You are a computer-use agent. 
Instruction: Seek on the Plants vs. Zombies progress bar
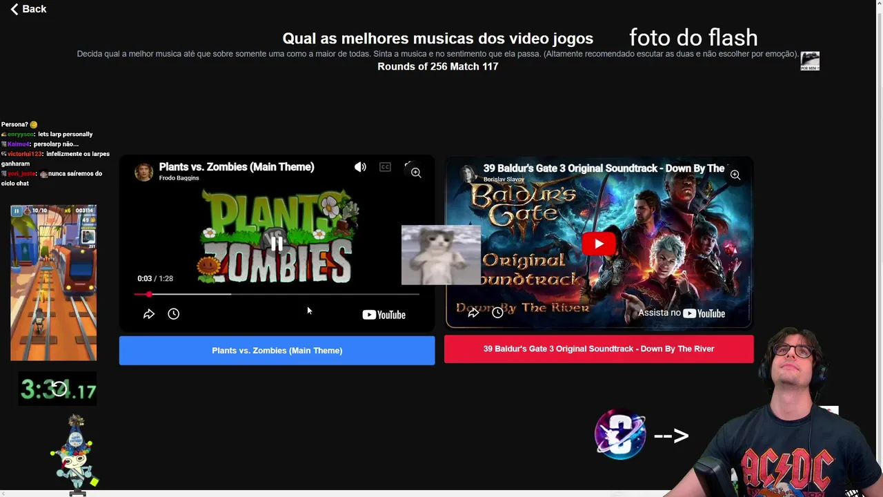[x=277, y=294]
